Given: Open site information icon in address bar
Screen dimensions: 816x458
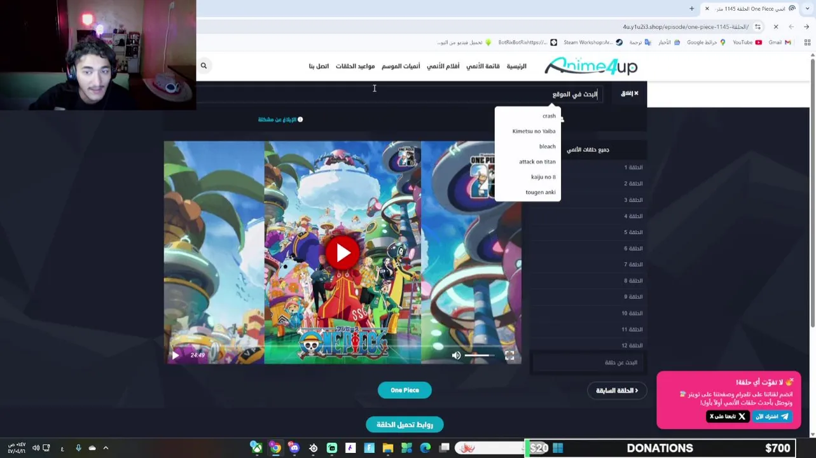Looking at the screenshot, I should pyautogui.click(x=757, y=27).
